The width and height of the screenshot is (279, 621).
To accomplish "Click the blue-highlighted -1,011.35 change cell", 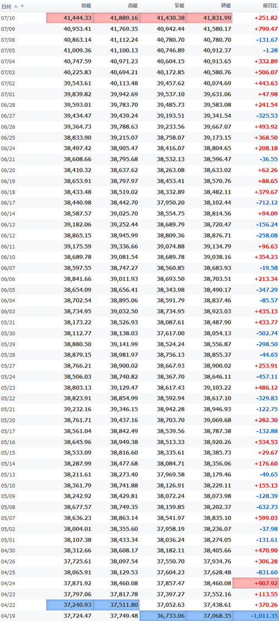I will click(256, 615).
